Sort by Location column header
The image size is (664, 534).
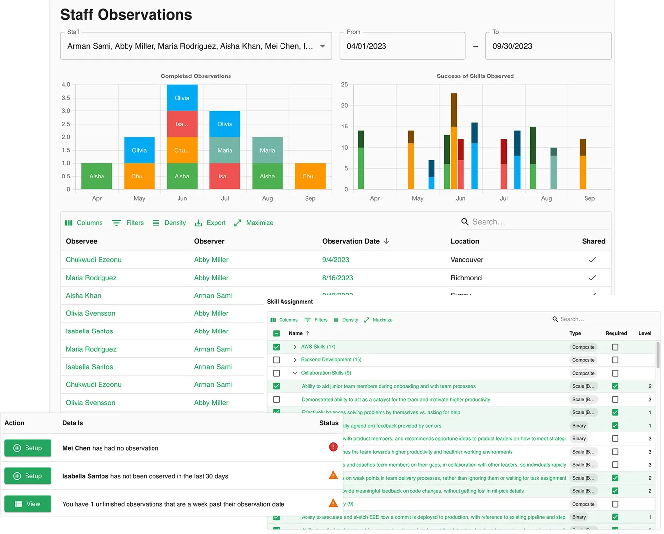[x=464, y=241]
